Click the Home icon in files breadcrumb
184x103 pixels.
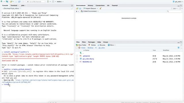coord(79,48)
